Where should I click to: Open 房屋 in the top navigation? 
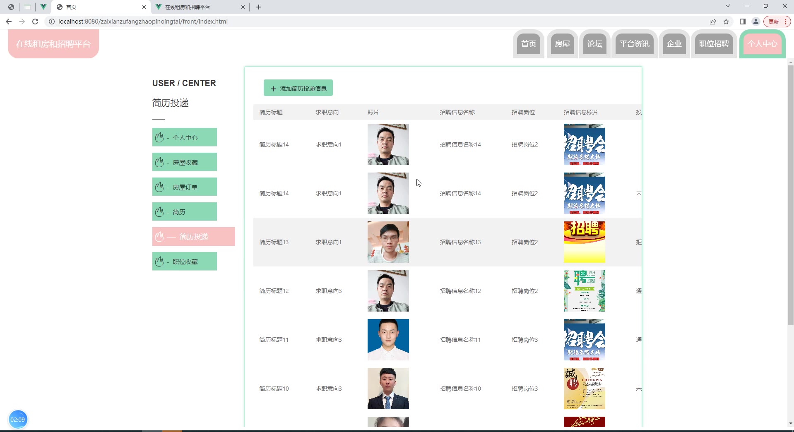562,44
